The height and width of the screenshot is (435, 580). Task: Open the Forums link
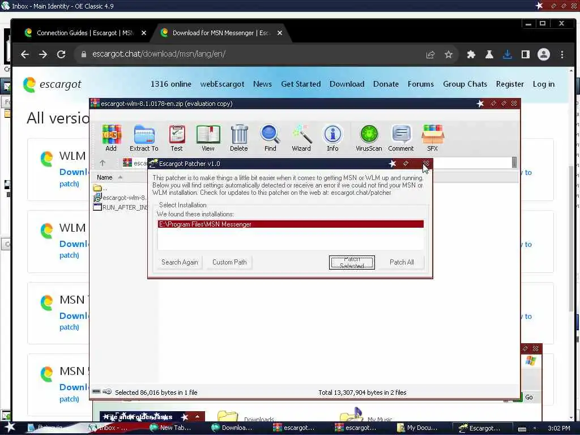pos(421,84)
